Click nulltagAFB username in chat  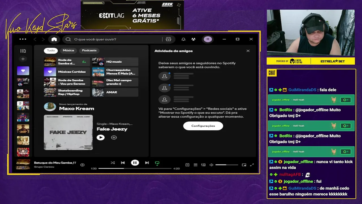(290, 175)
